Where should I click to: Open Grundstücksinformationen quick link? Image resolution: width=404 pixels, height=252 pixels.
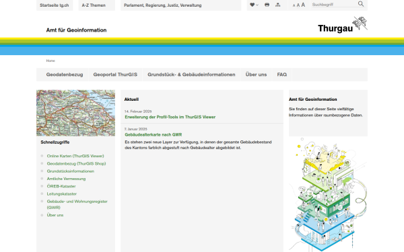pos(70,171)
